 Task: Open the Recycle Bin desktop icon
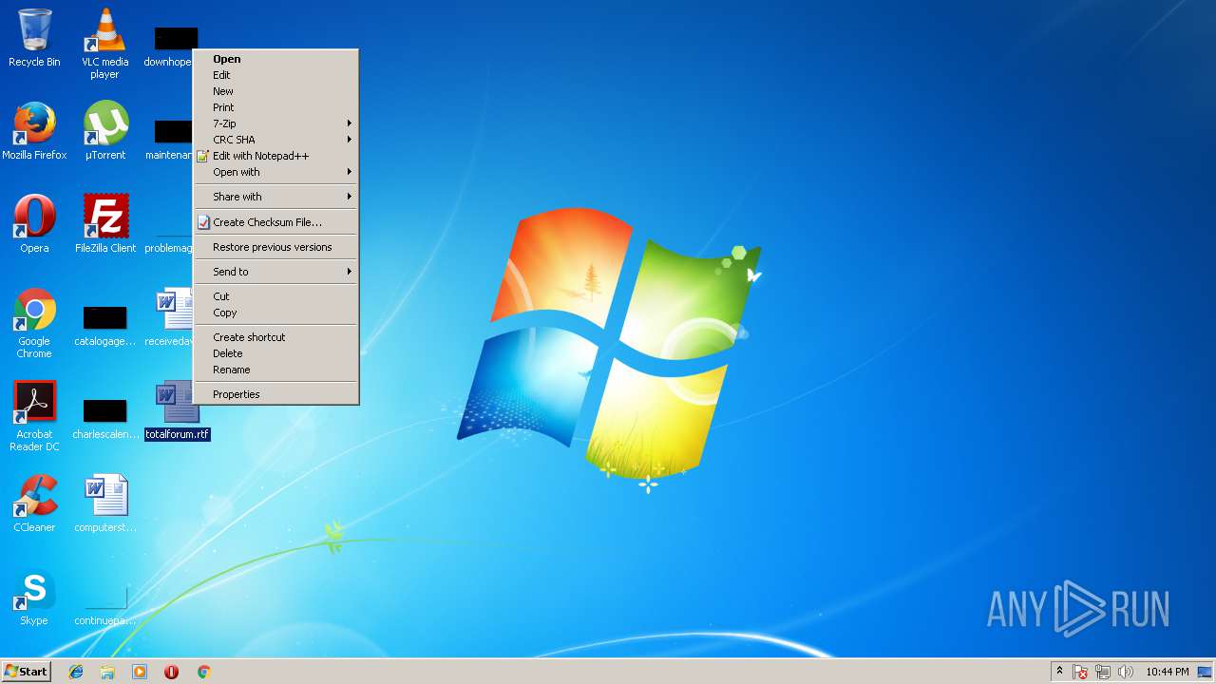tap(34, 37)
